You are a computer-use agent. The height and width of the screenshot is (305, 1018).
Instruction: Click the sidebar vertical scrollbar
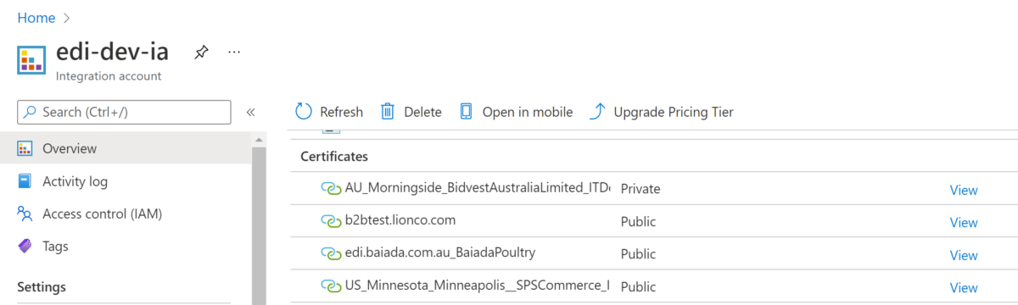pos(260,219)
